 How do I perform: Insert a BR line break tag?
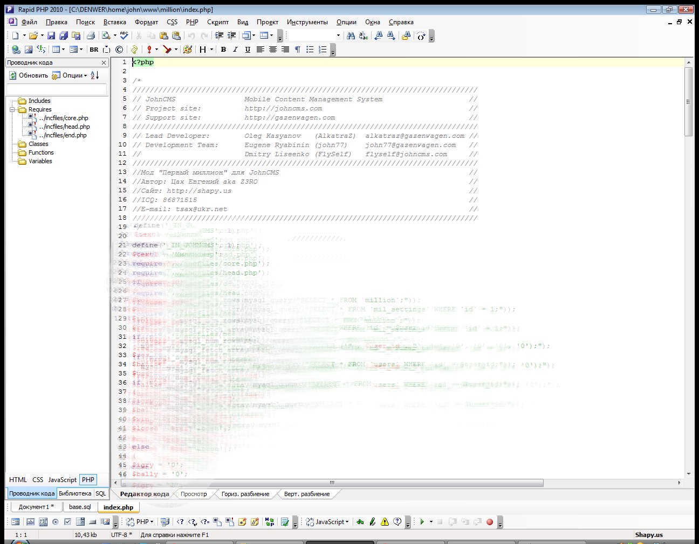point(94,50)
